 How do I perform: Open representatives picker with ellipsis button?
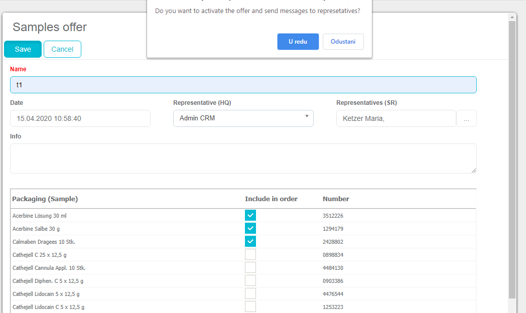point(466,119)
